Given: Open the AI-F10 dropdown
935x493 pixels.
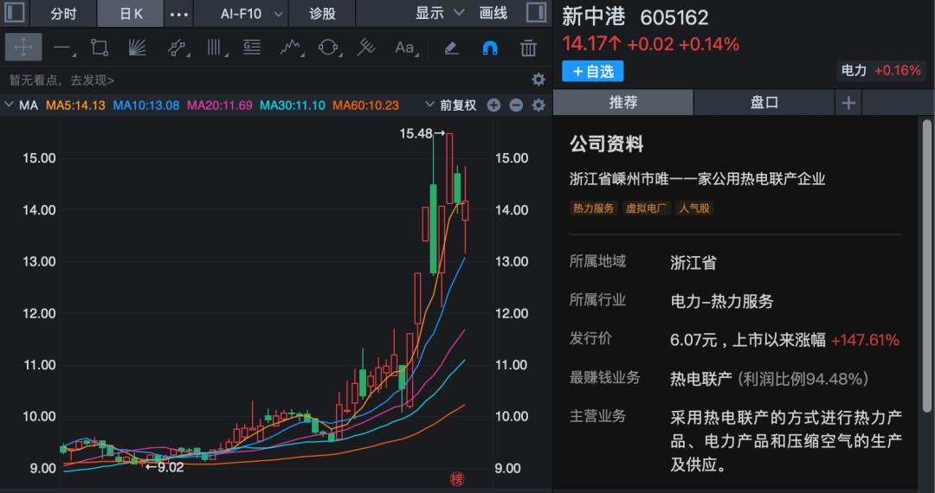Looking at the screenshot, I should point(252,14).
